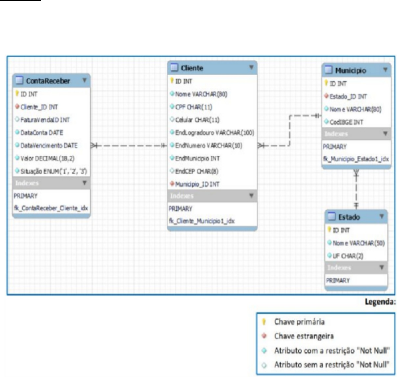Collapse Indexes section in Cliente table

pyautogui.click(x=251, y=195)
